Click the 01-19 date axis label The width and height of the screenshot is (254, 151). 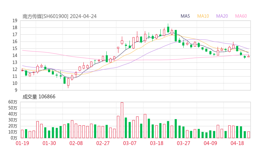click(x=22, y=143)
